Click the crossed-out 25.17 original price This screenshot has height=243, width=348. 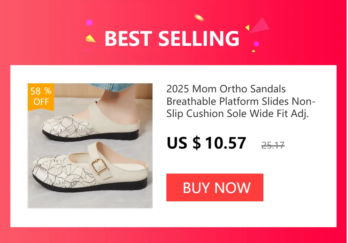273,145
